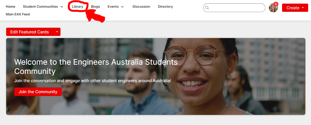Open the user profile avatar

(x=273, y=8)
